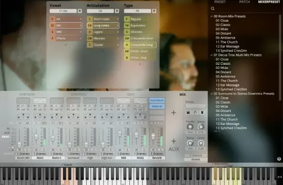Image resolution: width=283 pixels, height=185 pixels.
Task: Open help with the question mark icon
Action: point(279,159)
